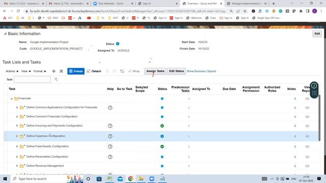Open the Single Sign-Off bookmark
The image size is (326, 183).
coord(266,18)
